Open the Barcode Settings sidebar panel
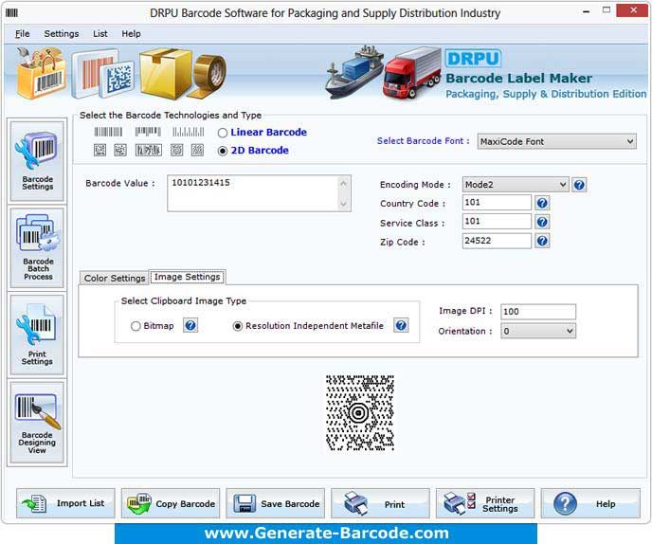The width and height of the screenshot is (652, 544). [x=37, y=161]
